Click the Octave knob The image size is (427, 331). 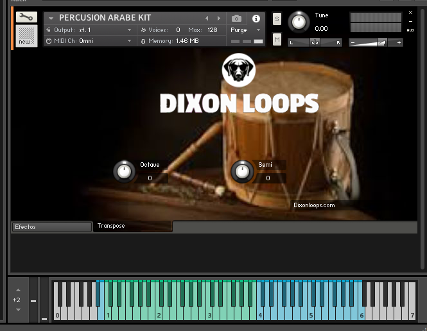[x=123, y=171]
